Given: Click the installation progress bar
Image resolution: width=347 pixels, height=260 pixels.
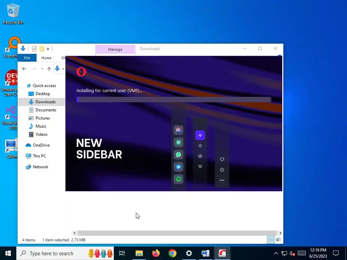Looking at the screenshot, I should [174, 100].
